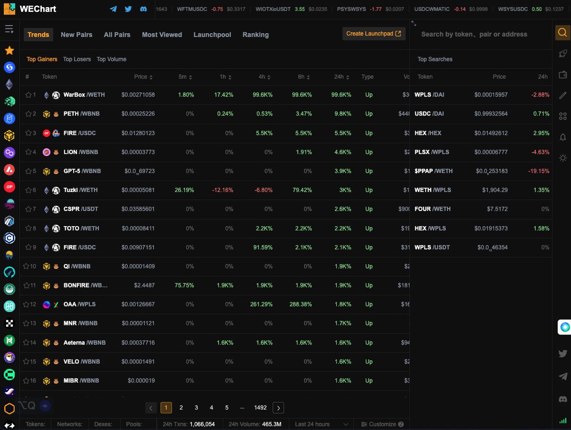Select the BNB Chain cube icon in sidebar
The image size is (571, 430).
click(9, 136)
